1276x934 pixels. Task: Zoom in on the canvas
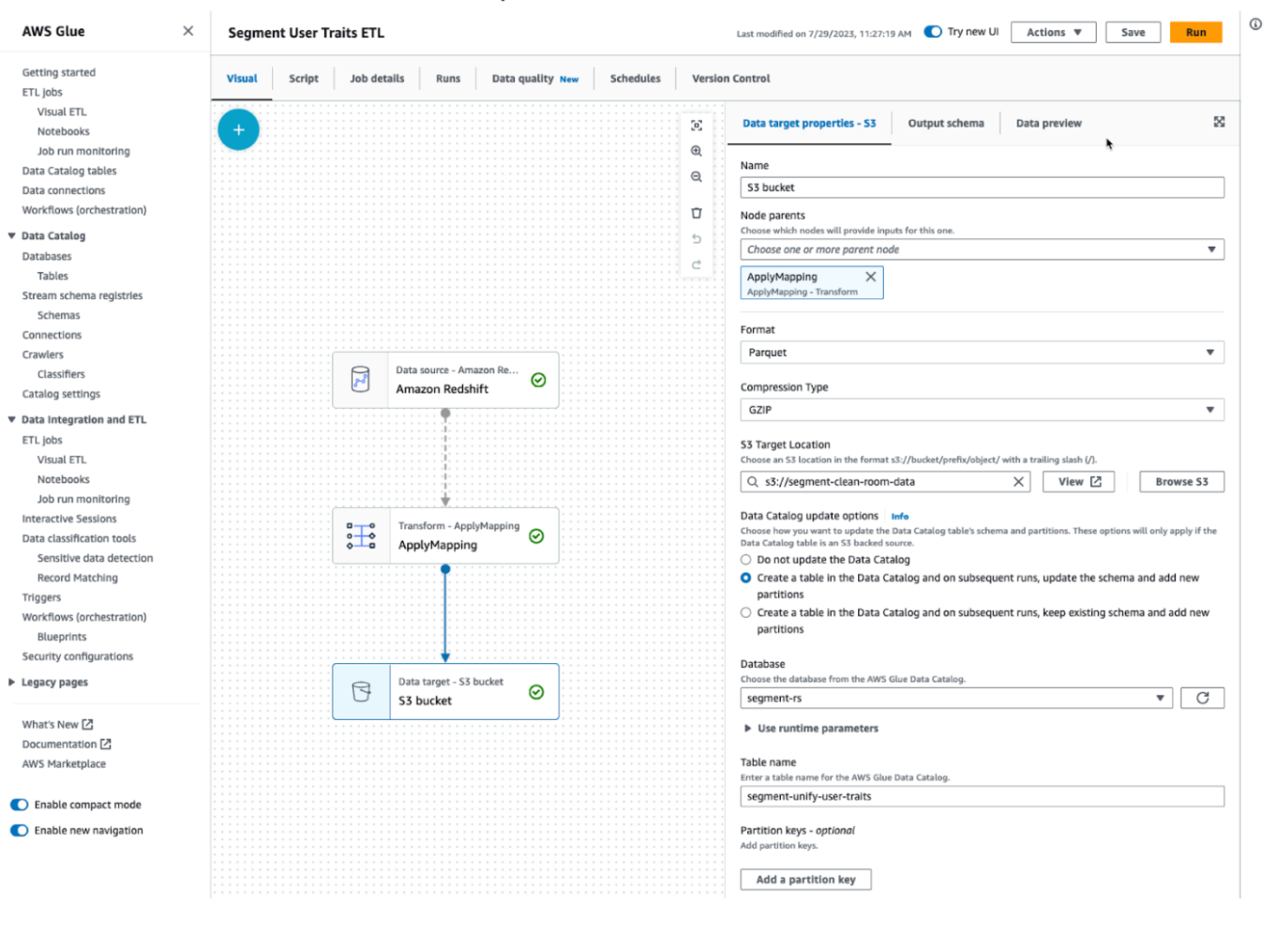click(x=697, y=151)
